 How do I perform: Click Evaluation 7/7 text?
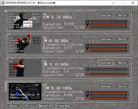coord(56,71)
